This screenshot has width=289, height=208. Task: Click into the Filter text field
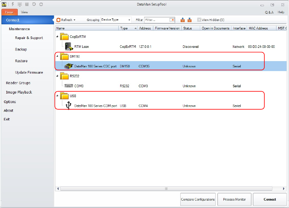(157, 20)
